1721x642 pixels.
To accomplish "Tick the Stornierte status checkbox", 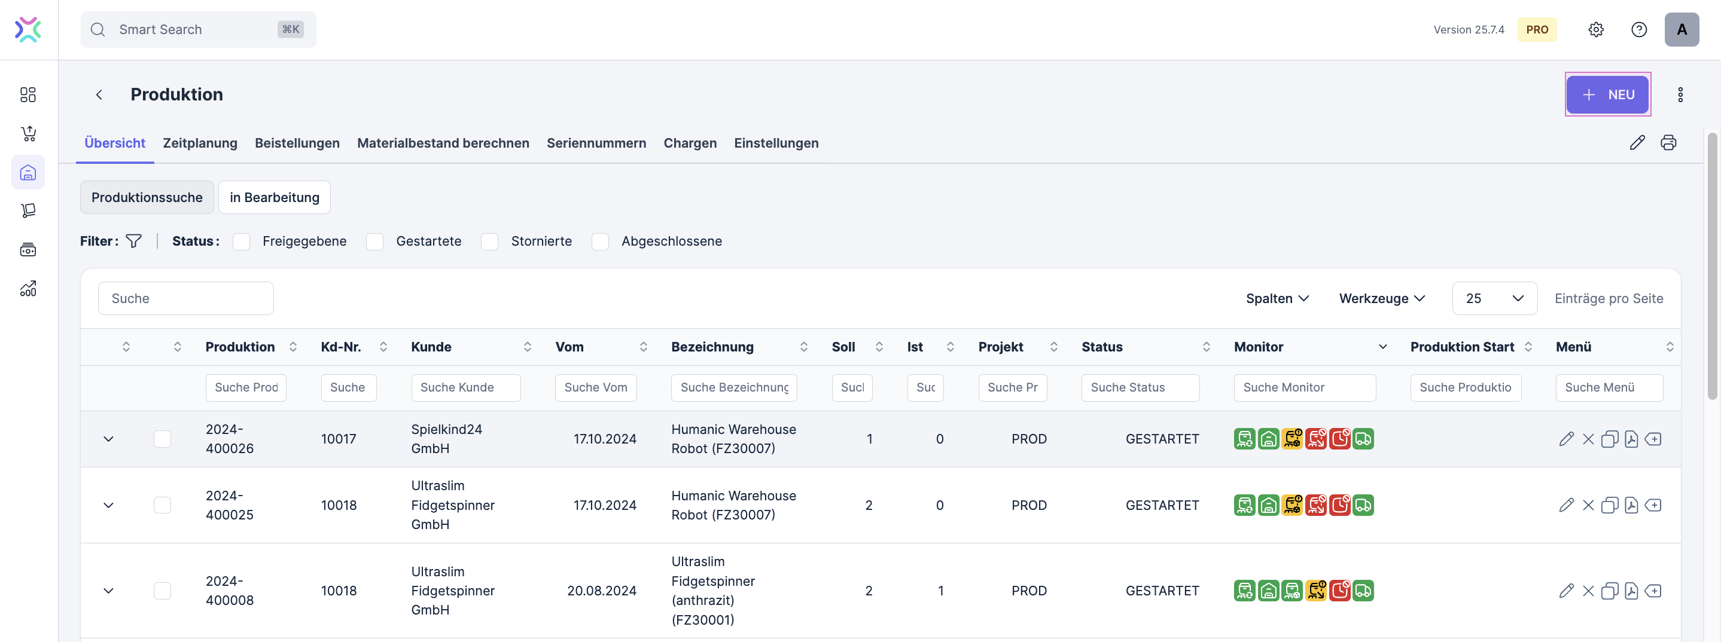I will pyautogui.click(x=490, y=241).
